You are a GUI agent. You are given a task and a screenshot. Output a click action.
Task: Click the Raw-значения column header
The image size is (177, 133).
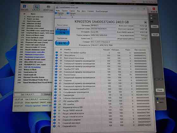140,50
